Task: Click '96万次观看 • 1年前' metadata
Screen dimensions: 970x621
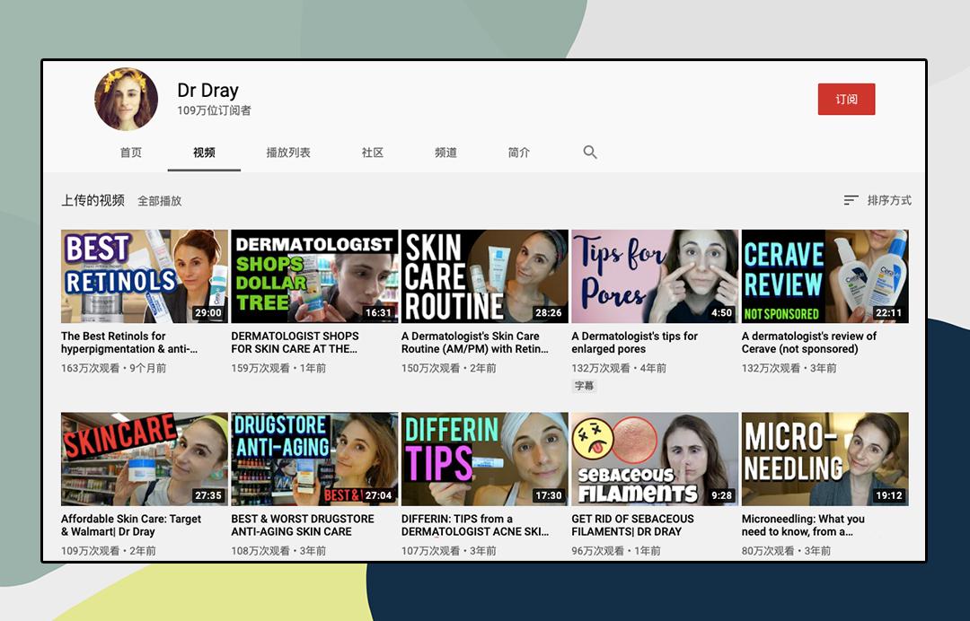Action: (615, 551)
